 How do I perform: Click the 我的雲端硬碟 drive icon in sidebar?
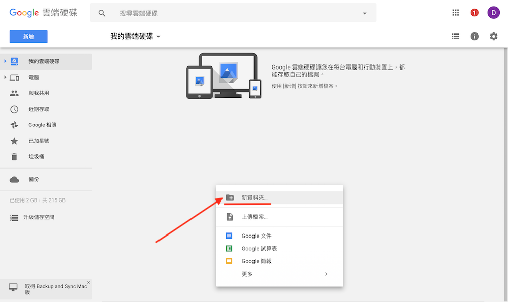(x=14, y=61)
